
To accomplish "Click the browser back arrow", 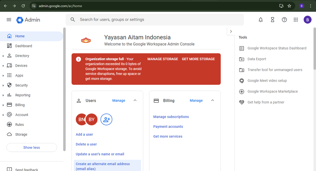I will coord(5,6).
